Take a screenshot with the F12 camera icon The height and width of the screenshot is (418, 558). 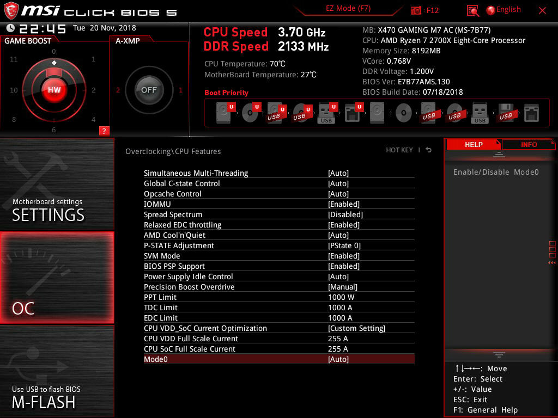[x=416, y=10]
